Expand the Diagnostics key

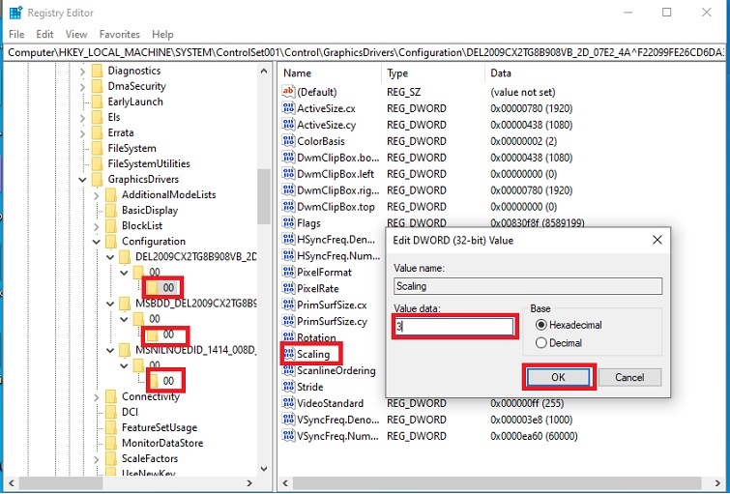click(82, 71)
